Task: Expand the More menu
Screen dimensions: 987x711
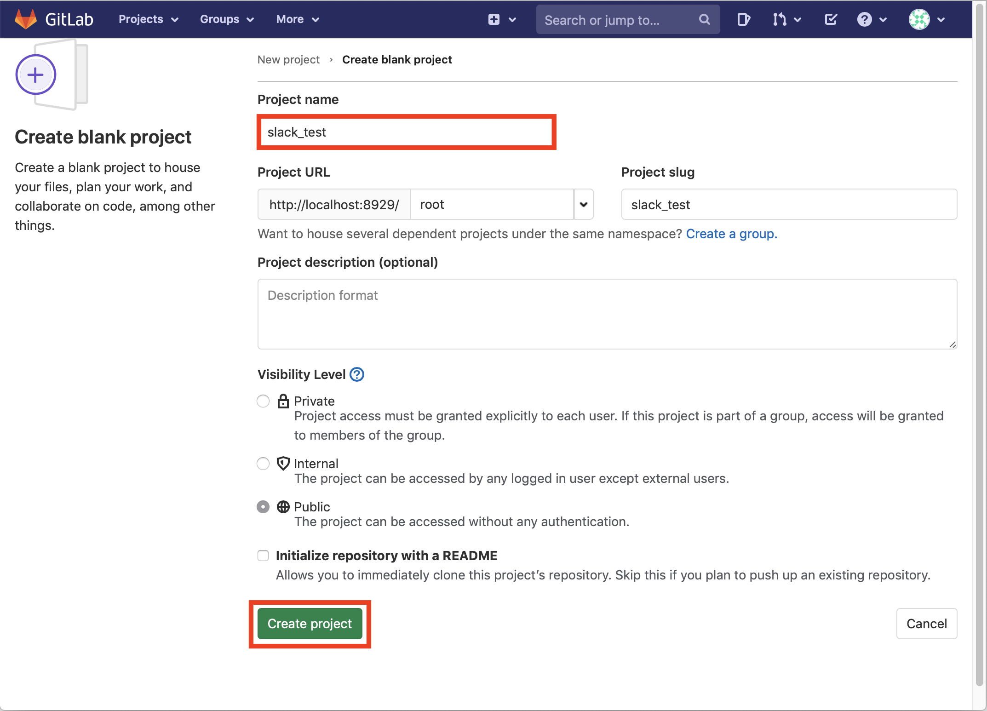Action: (298, 19)
